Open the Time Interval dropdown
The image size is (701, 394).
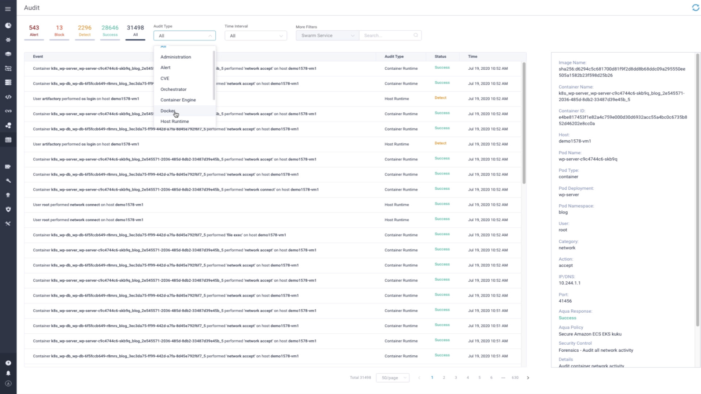click(256, 36)
